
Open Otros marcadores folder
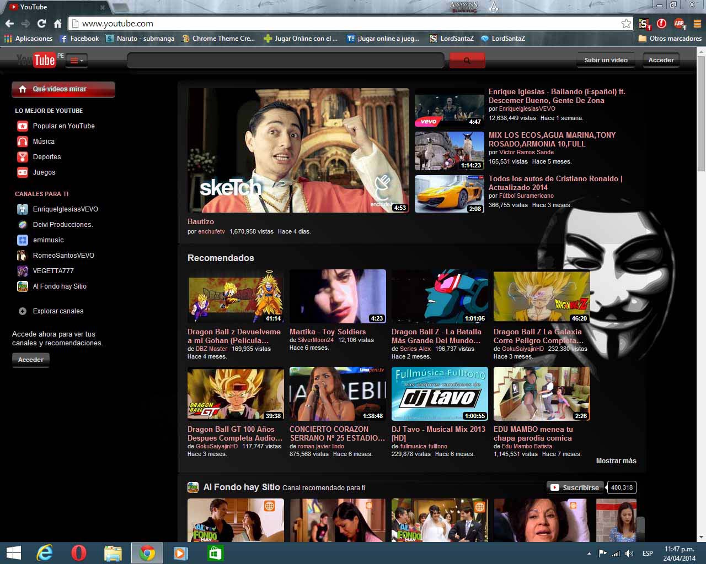pos(670,39)
